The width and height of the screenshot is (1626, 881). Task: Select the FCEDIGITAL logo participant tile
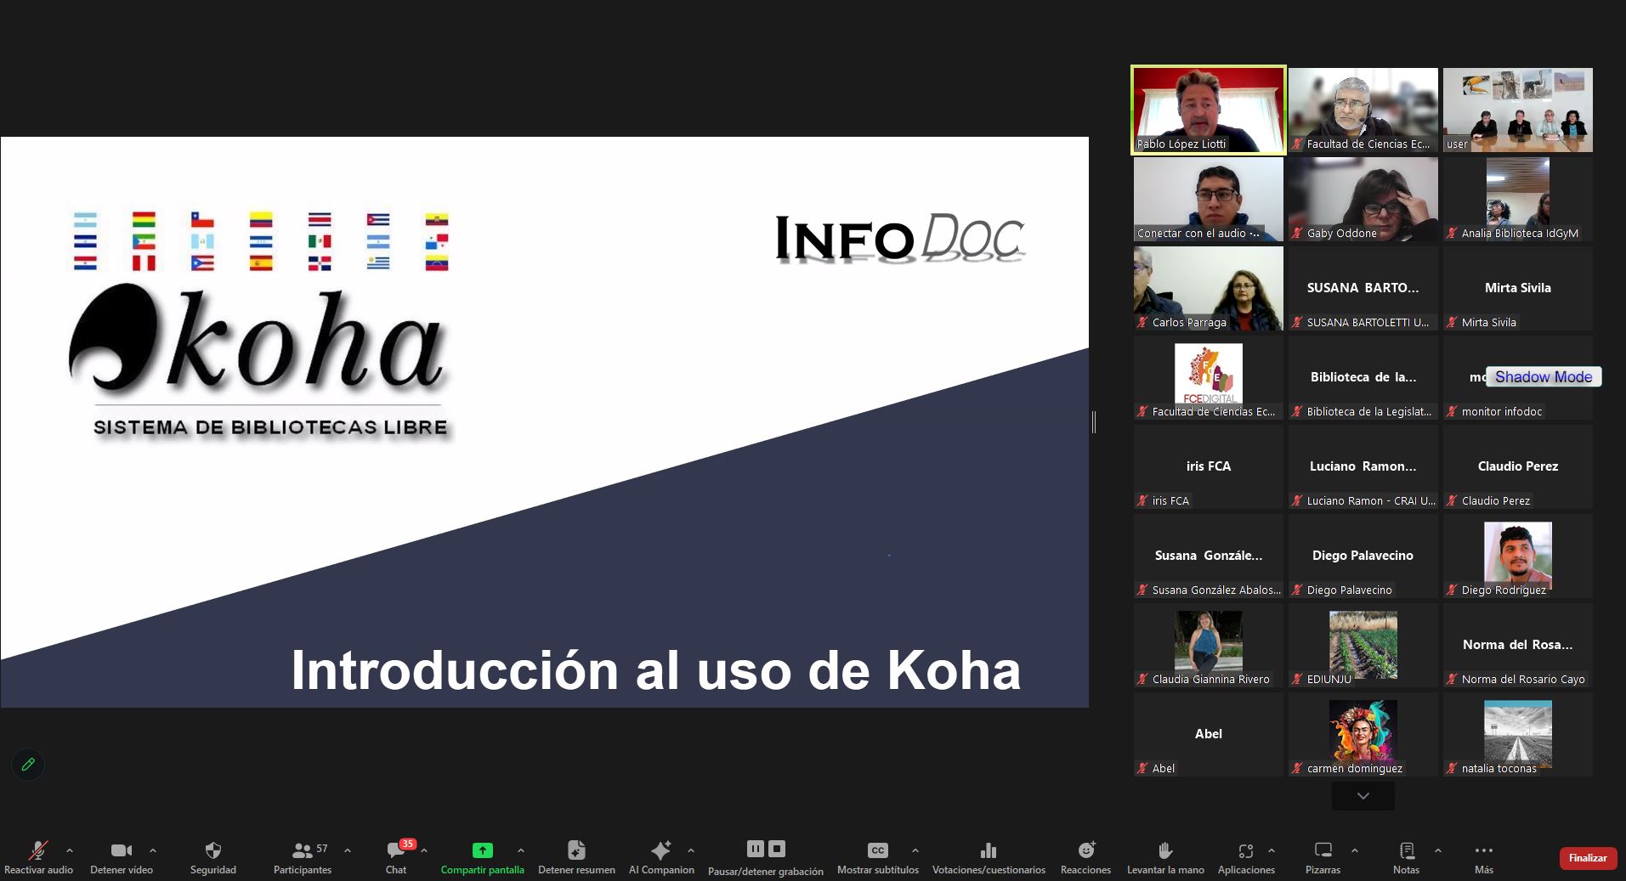[1209, 378]
